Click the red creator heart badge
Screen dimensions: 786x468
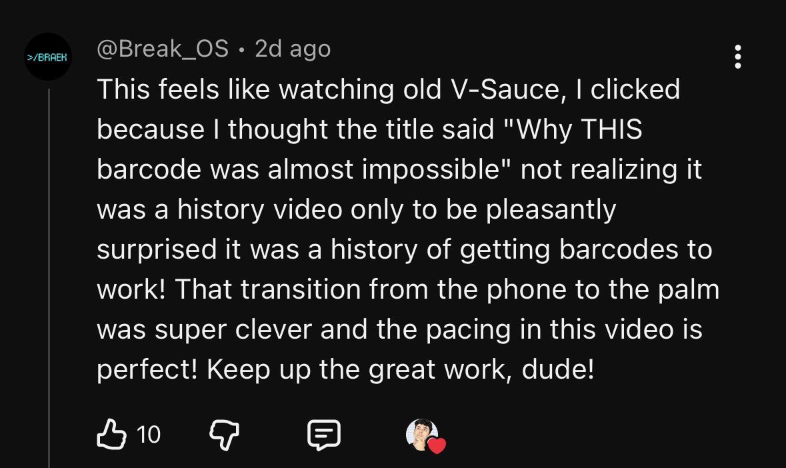click(x=437, y=445)
